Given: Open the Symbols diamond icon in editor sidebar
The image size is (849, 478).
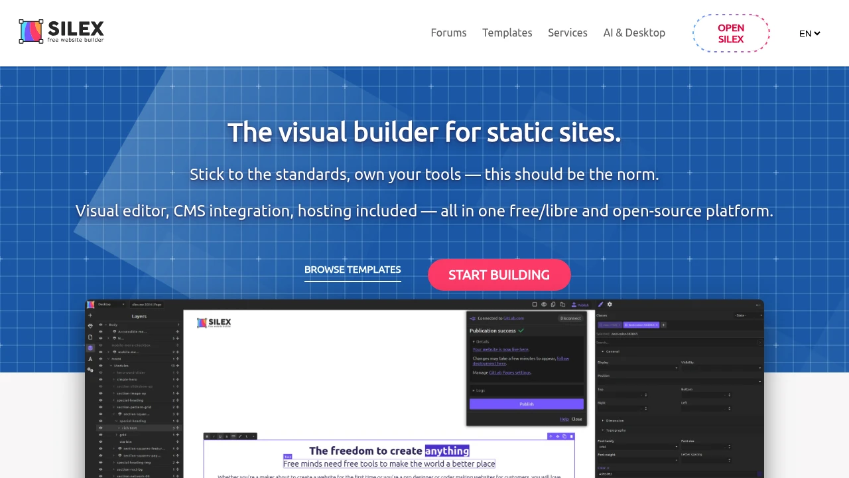Looking at the screenshot, I should pos(90,326).
